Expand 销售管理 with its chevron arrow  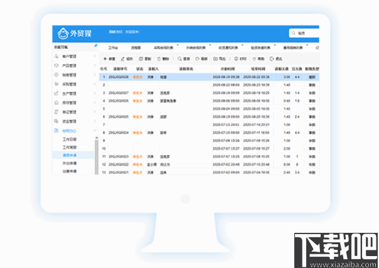click(x=95, y=75)
